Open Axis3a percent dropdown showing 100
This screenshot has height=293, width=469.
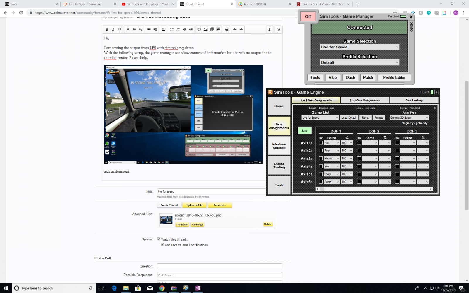click(x=347, y=159)
